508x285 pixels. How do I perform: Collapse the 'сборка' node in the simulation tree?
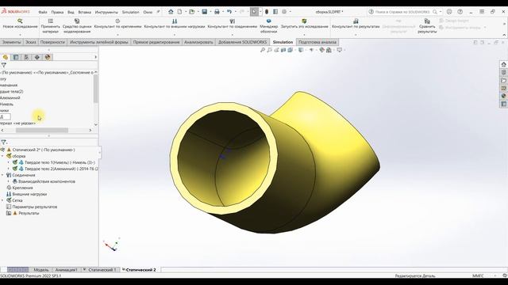[2, 156]
